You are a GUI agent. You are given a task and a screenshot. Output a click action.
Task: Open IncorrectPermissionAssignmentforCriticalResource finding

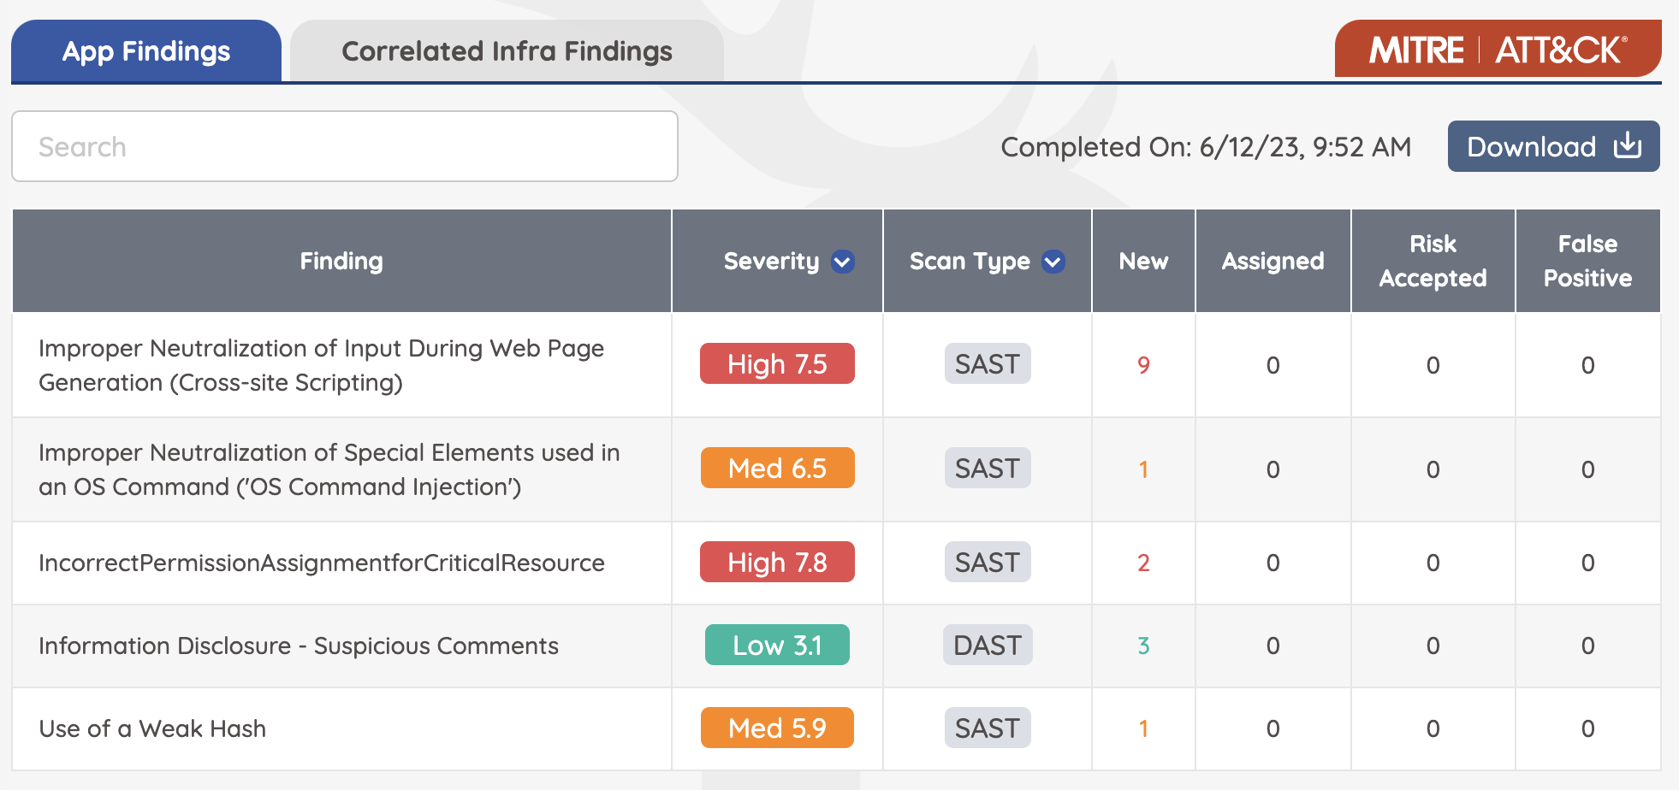(x=322, y=563)
